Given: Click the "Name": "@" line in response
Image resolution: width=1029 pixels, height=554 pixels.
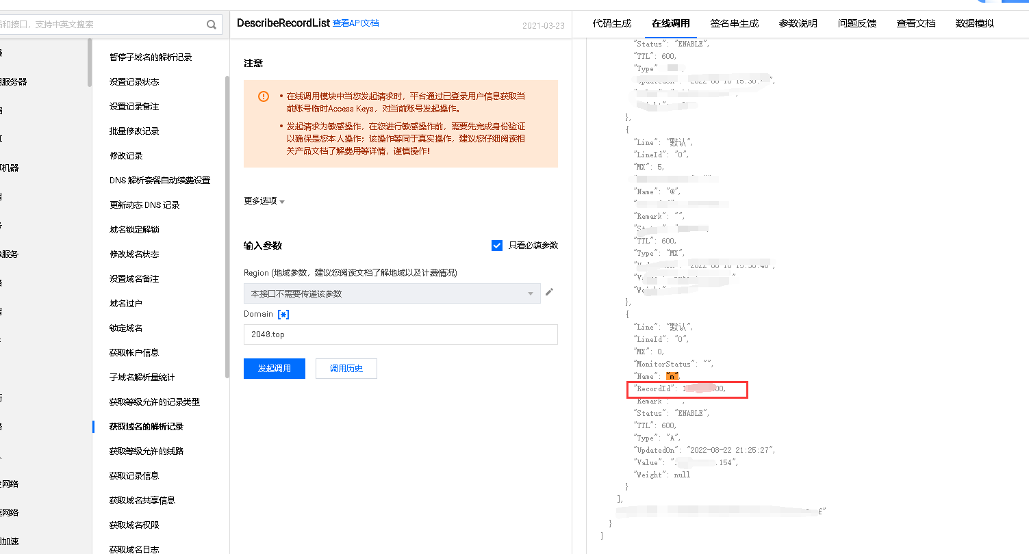Looking at the screenshot, I should point(657,192).
